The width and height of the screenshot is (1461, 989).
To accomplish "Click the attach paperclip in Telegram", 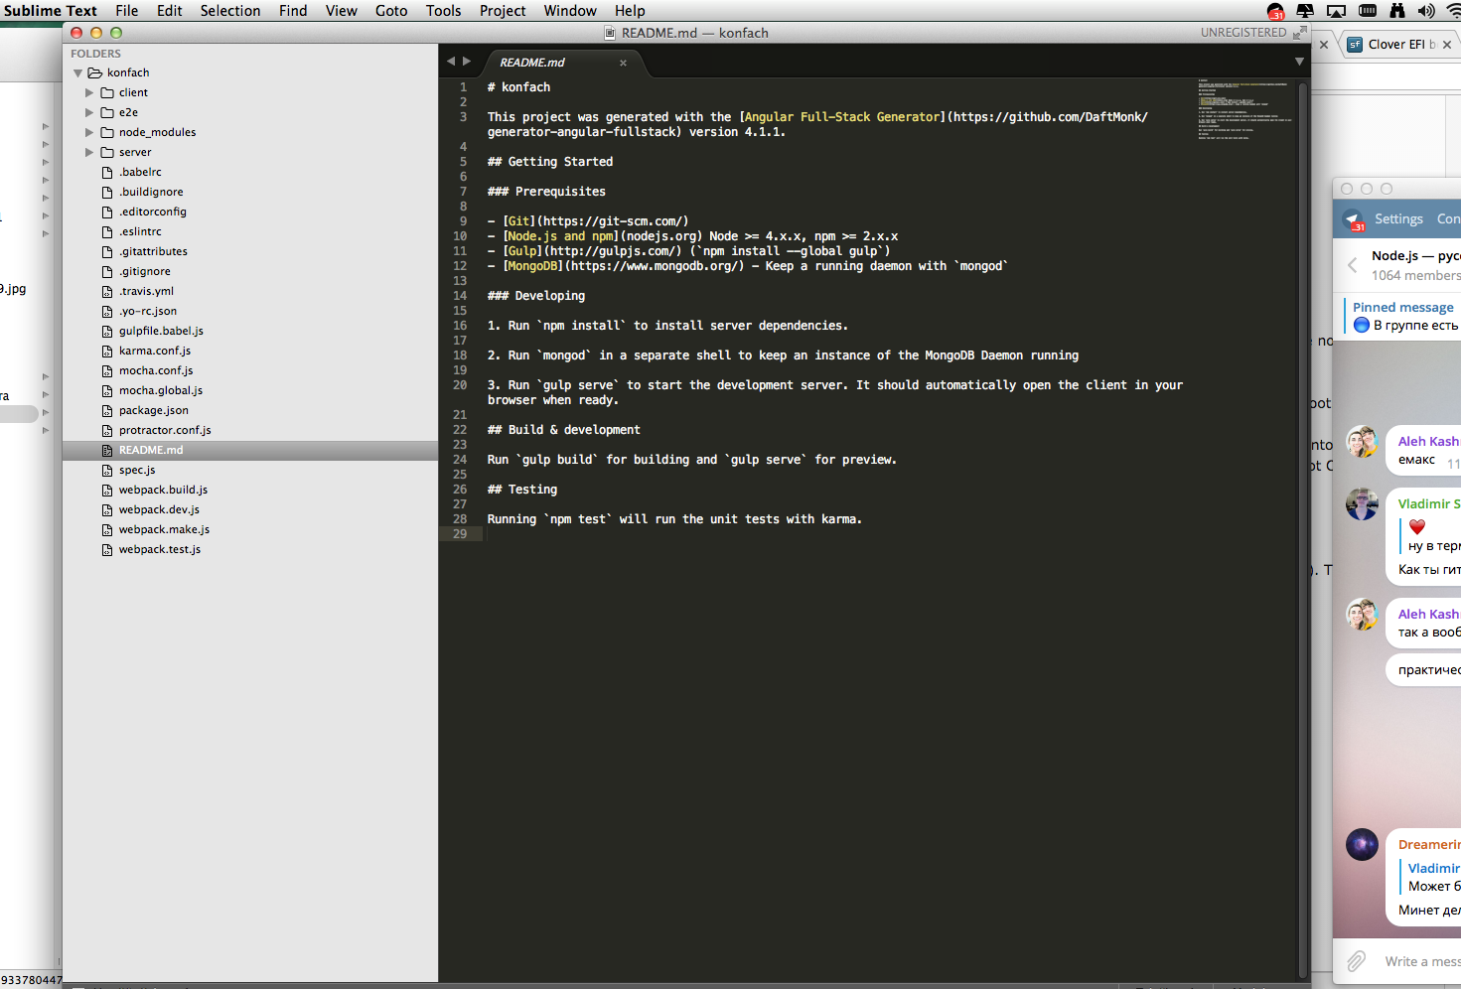I will (x=1356, y=961).
